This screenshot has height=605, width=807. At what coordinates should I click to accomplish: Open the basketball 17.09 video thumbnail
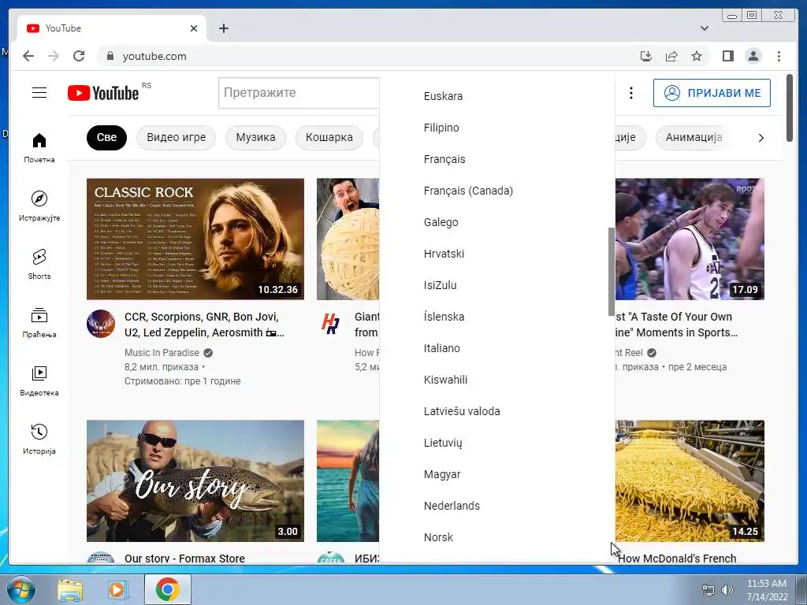click(x=690, y=239)
